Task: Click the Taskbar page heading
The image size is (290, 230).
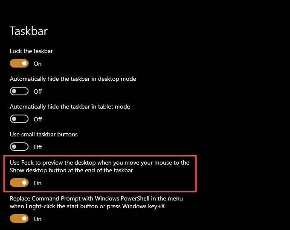Action: 29,31
